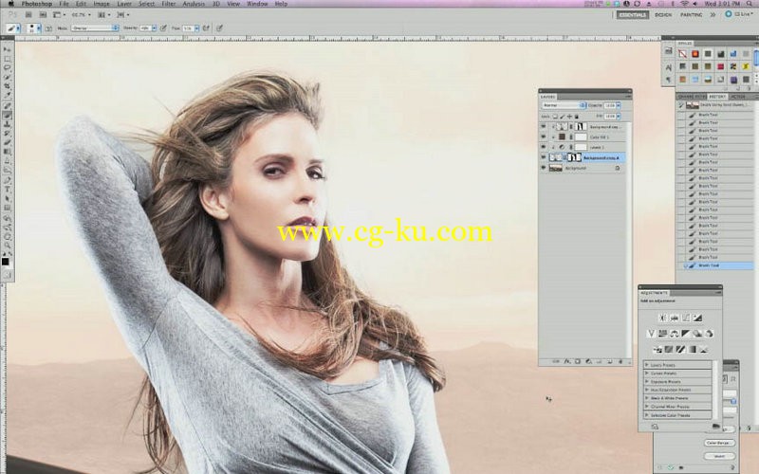Select the Rectangular Marquee tool
This screenshot has height=474, width=759.
7,59
